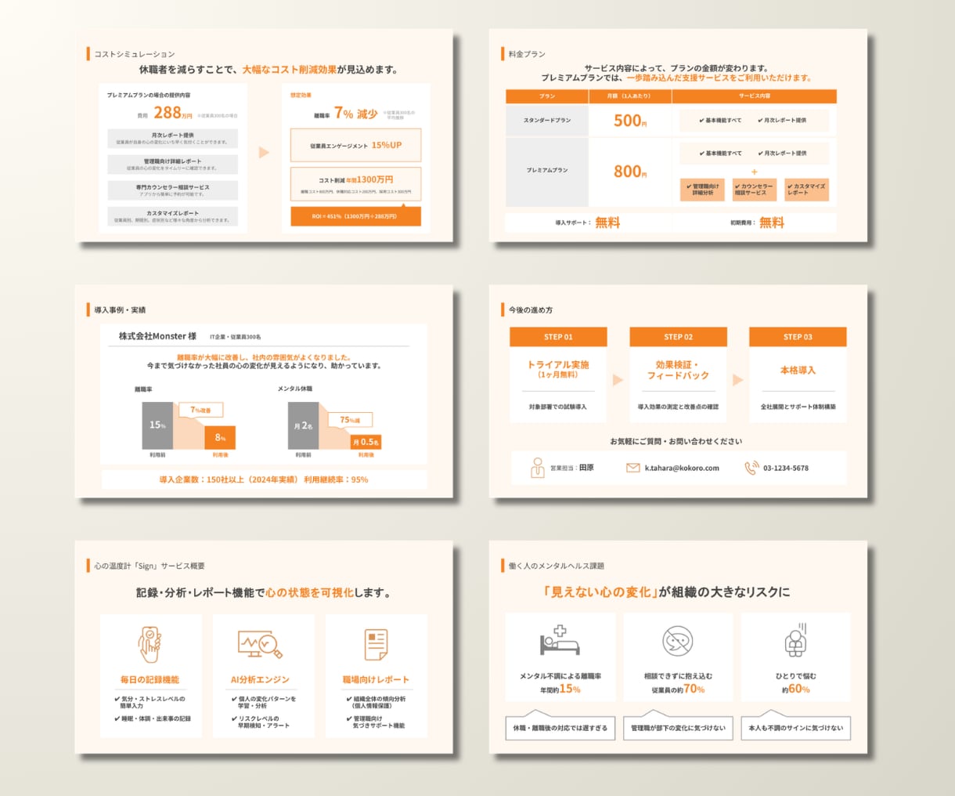
Task: Click the サービス内容 column header
Action: point(755,96)
